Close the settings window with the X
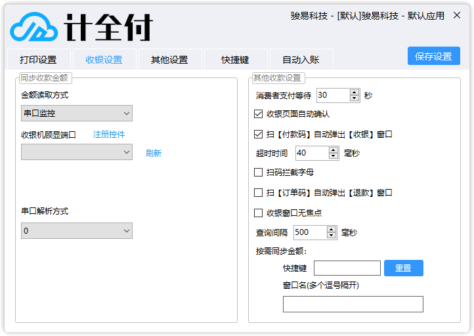This screenshot has height=336, width=474. [457, 15]
